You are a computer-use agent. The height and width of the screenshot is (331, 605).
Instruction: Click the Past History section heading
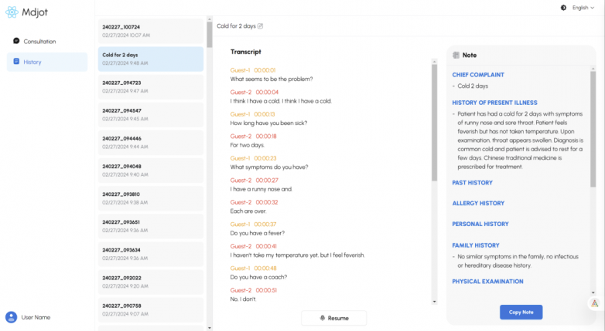(x=472, y=183)
